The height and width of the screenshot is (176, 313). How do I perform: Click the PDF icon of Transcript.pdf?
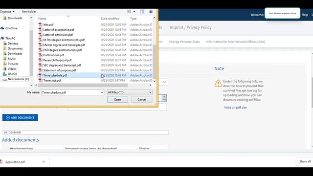(x=41, y=80)
